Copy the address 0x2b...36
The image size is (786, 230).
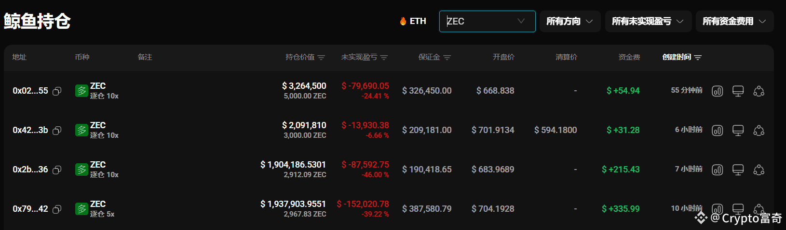click(x=57, y=170)
